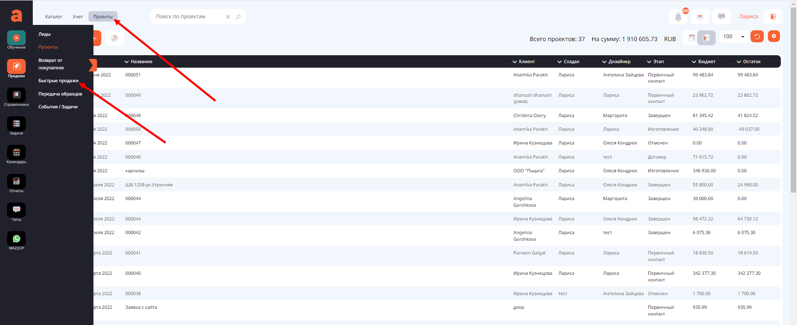Image resolution: width=797 pixels, height=325 pixels.
Task: Open the chat messages icon in header
Action: (x=721, y=17)
